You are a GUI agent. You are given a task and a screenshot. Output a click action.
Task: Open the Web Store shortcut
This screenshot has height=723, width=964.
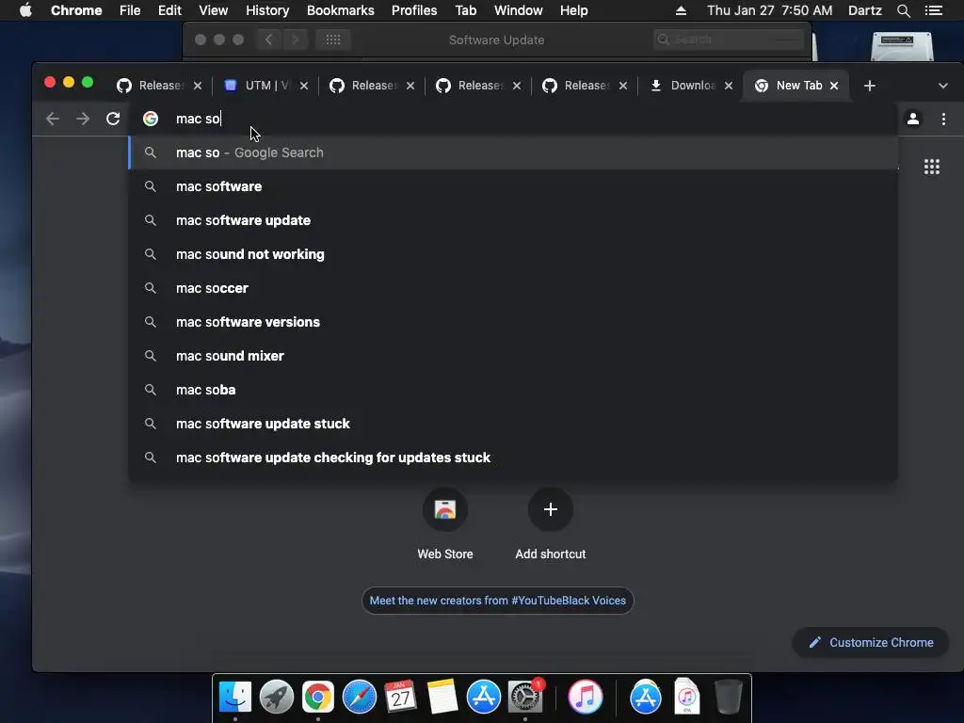click(x=445, y=509)
